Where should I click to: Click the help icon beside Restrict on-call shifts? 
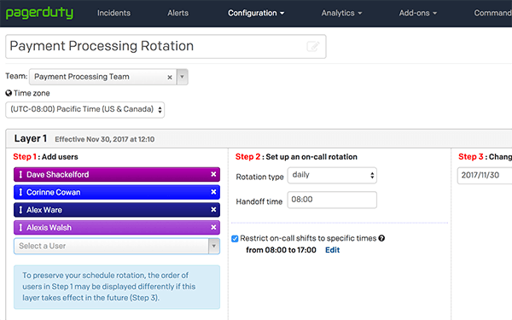pos(381,238)
